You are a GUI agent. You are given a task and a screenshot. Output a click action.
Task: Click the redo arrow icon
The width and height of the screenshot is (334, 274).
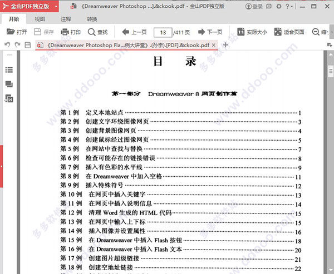click(x=17, y=44)
